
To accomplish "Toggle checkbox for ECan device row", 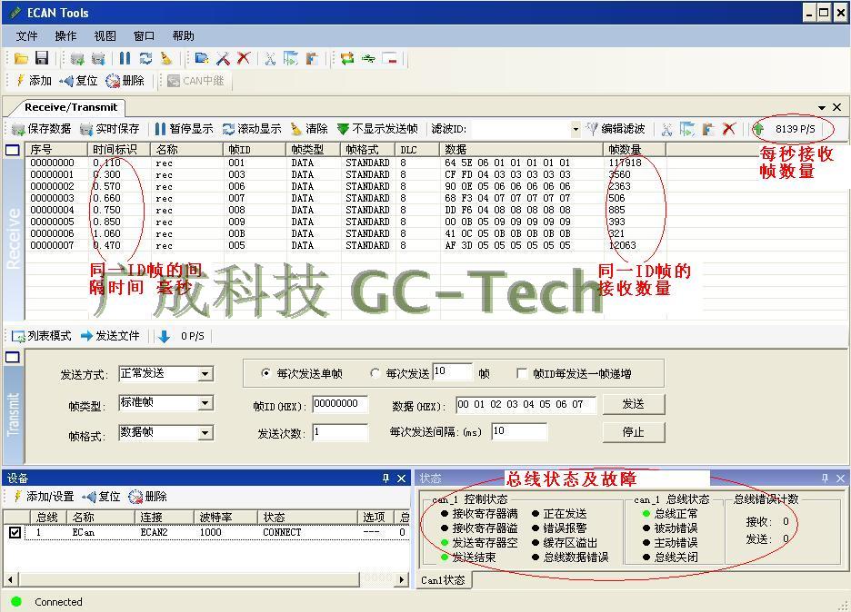I will (15, 533).
